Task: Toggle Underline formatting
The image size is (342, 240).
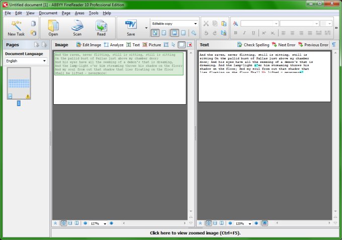Action: (x=253, y=33)
